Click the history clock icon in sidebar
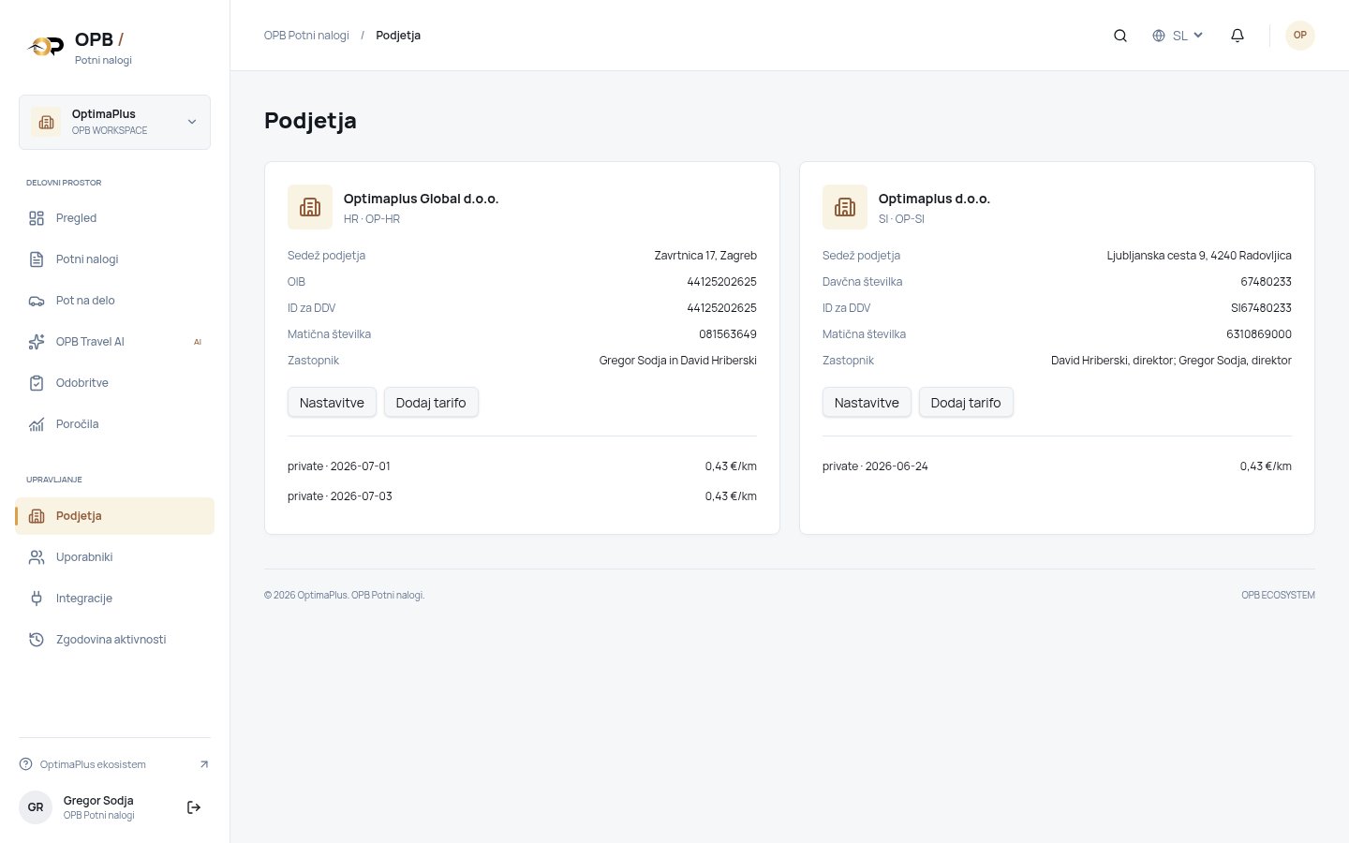 point(37,640)
